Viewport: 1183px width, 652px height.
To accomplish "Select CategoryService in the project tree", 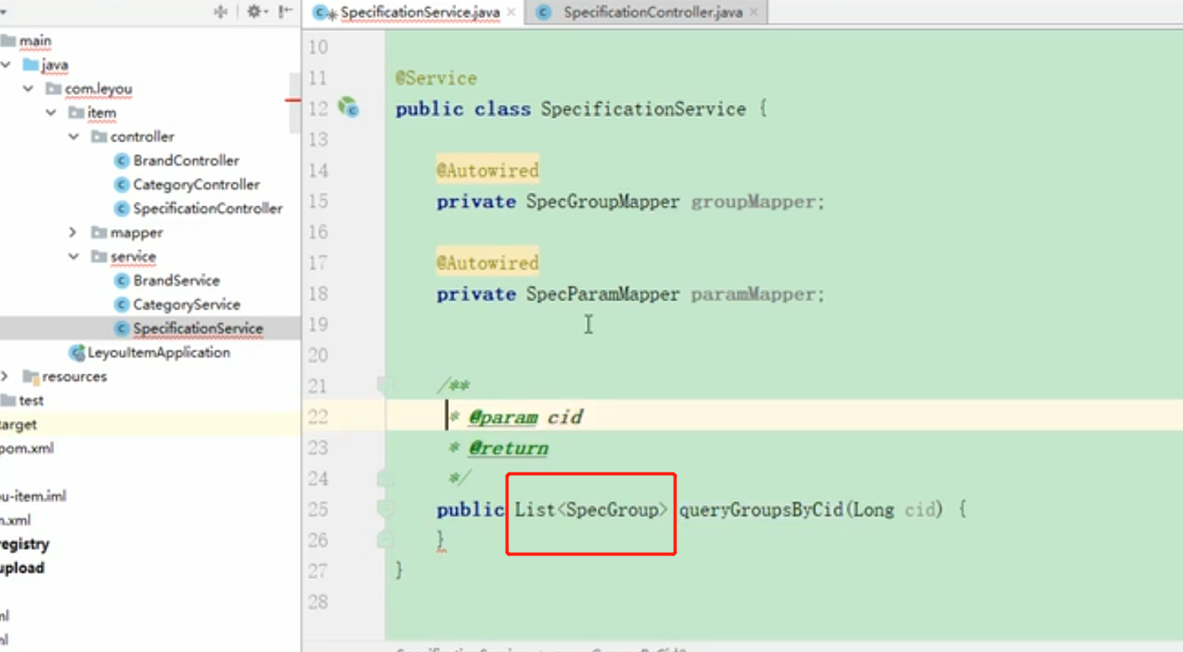I will [x=187, y=304].
